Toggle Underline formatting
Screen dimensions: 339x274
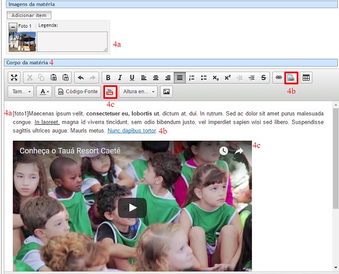click(132, 77)
